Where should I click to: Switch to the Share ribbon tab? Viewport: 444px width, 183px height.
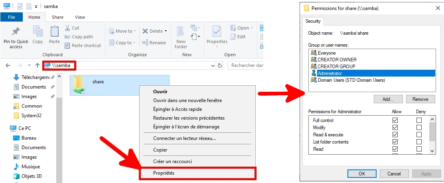click(57, 17)
